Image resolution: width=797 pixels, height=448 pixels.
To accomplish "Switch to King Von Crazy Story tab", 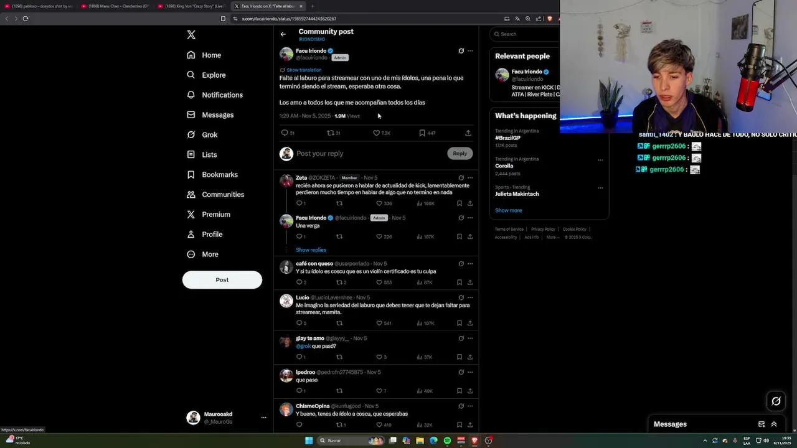I will (191, 6).
